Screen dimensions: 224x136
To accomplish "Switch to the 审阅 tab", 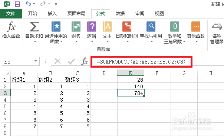I will coord(140,14).
